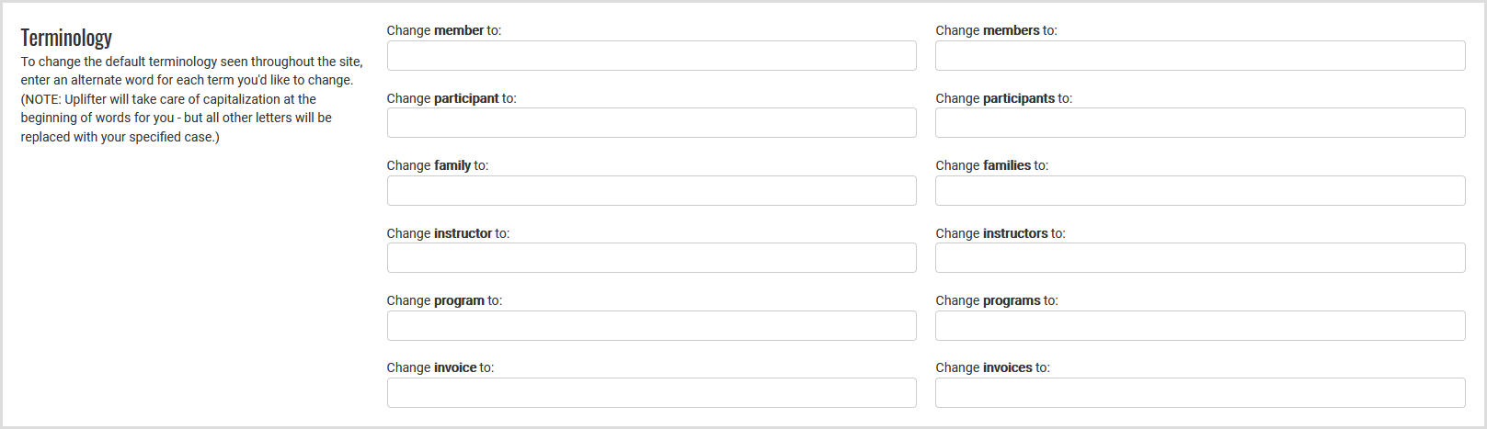Select the 'Change participant to' input field
Viewport: 1487px width, 429px height.
point(651,123)
